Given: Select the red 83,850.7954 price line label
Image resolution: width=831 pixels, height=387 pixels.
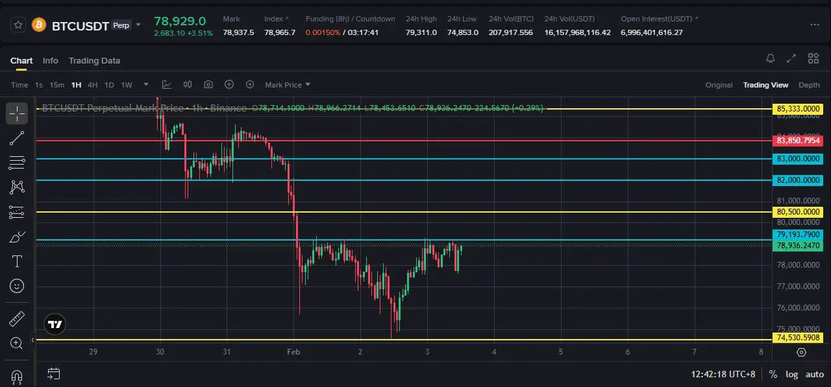Looking at the screenshot, I should pos(799,141).
